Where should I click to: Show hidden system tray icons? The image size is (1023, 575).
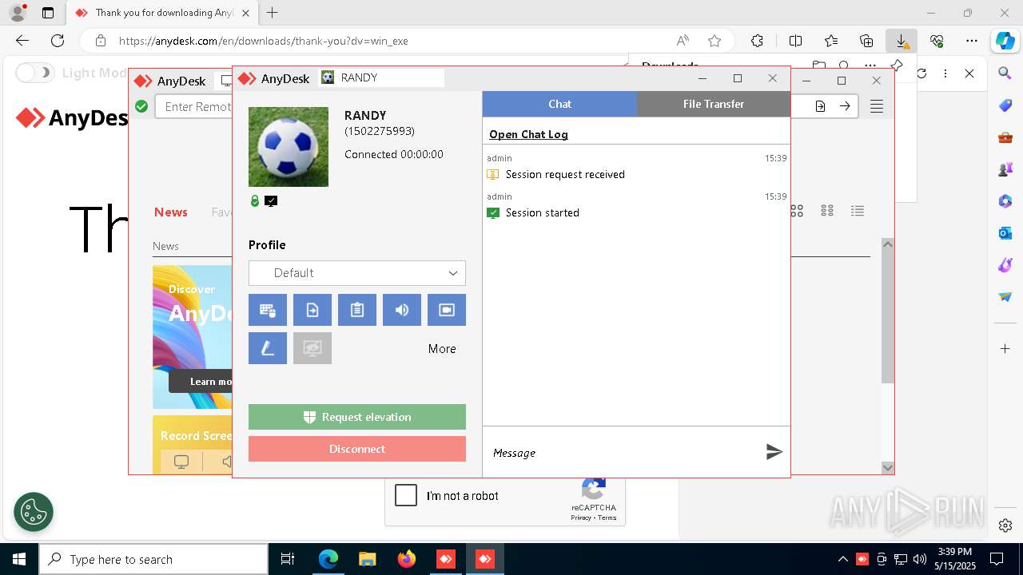pos(842,559)
